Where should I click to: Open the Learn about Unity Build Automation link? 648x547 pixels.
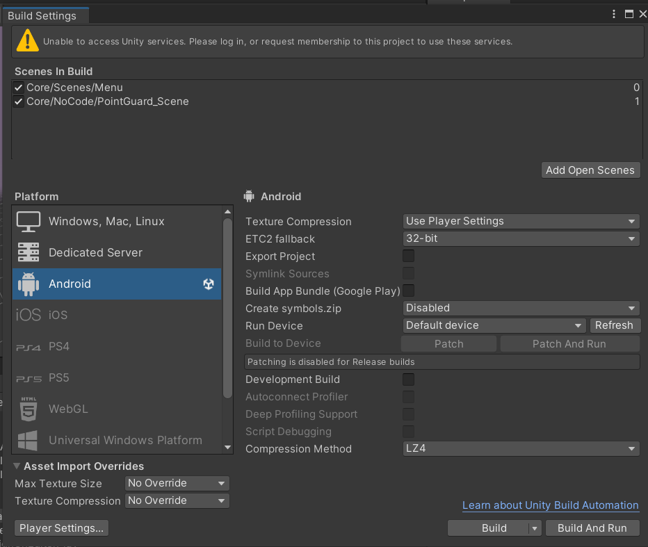[x=550, y=505]
